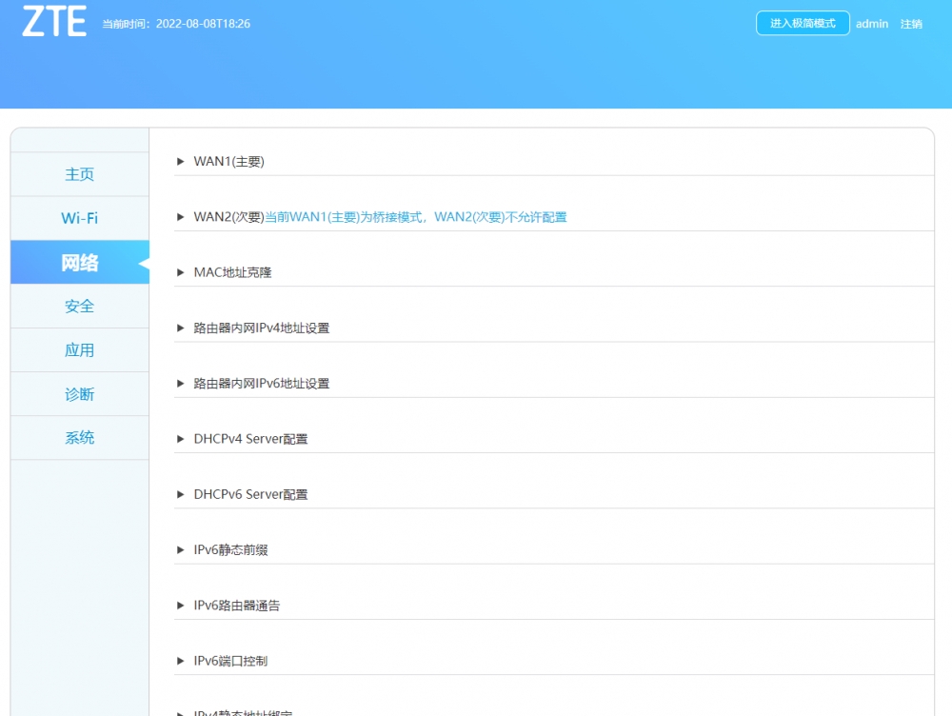Open 安全 sidebar tab
952x716 pixels.
[80, 306]
